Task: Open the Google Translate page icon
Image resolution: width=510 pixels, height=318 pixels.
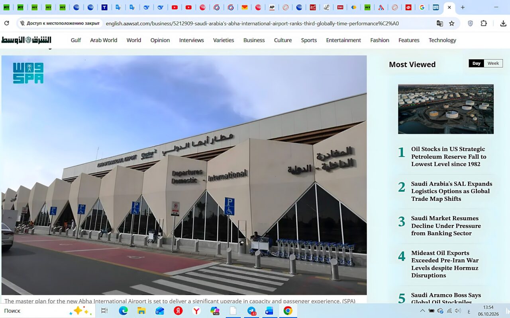Action: click(440, 23)
